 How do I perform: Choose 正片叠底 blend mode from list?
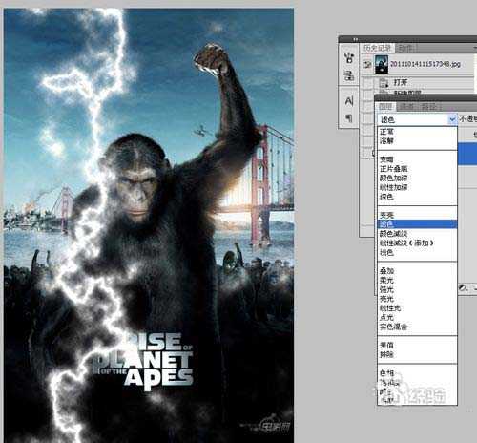click(393, 169)
